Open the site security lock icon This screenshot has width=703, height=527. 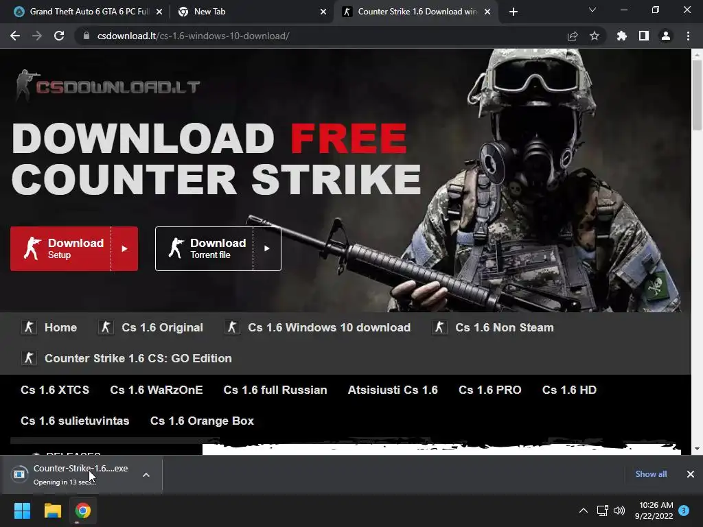(x=86, y=36)
